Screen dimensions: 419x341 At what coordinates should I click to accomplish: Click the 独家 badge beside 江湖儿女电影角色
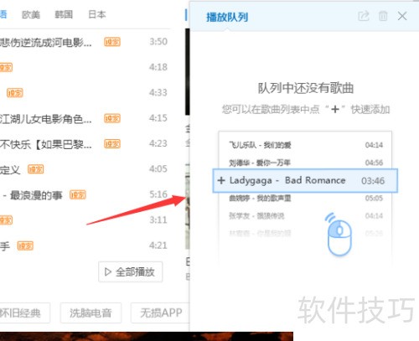tap(112, 118)
